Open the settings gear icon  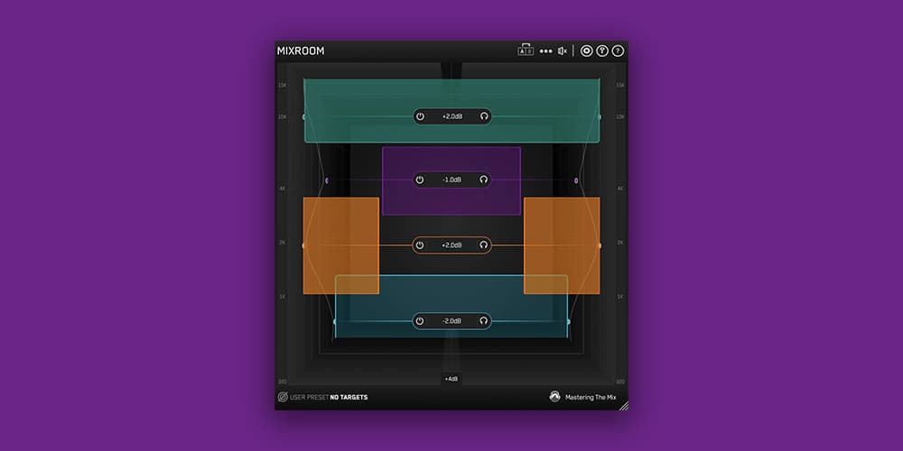[x=586, y=51]
